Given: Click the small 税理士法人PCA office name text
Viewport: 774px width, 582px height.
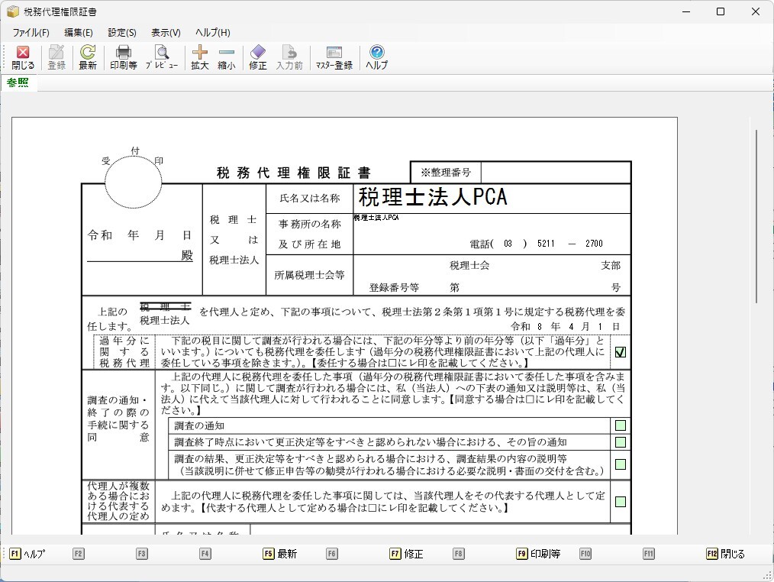Looking at the screenshot, I should [376, 218].
